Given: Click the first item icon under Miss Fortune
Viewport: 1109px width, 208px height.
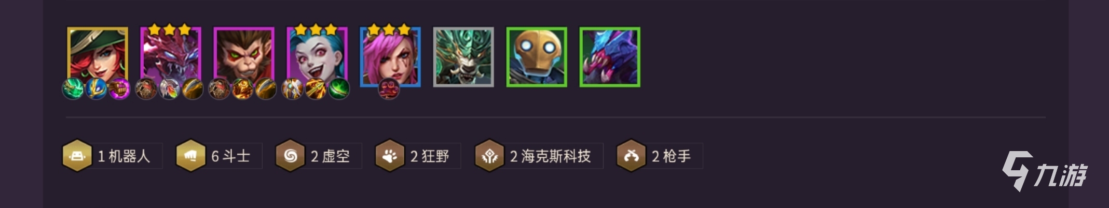Looking at the screenshot, I should 73,89.
